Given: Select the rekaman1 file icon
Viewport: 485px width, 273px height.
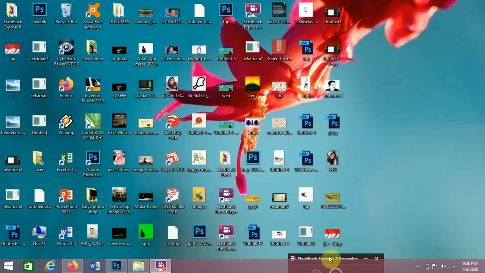Looking at the screenshot, I should pos(39,50).
